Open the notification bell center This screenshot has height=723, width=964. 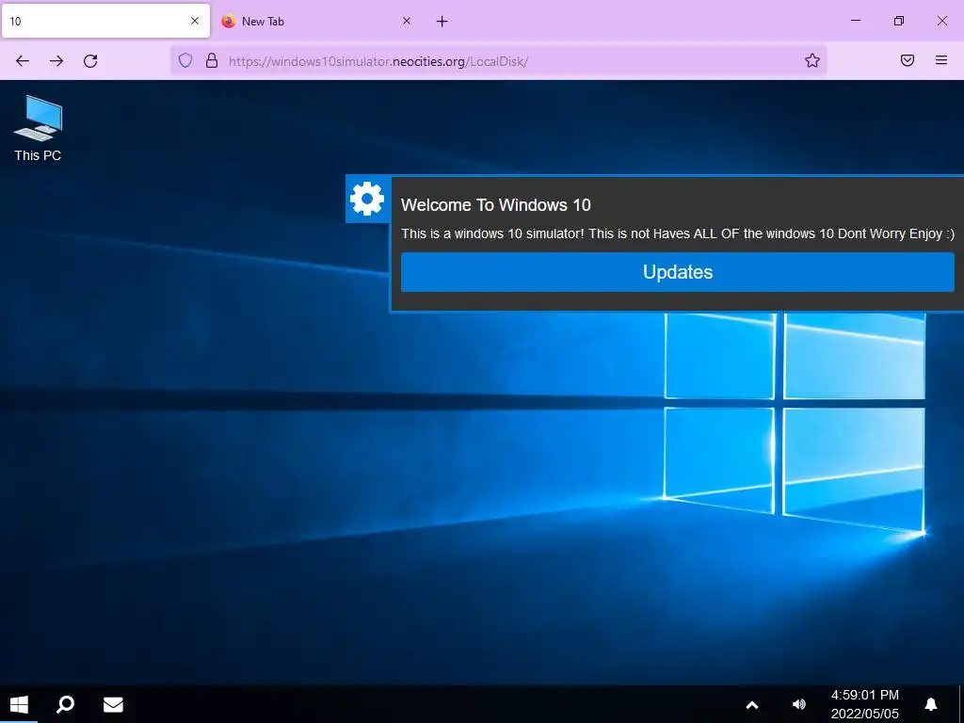[931, 704]
